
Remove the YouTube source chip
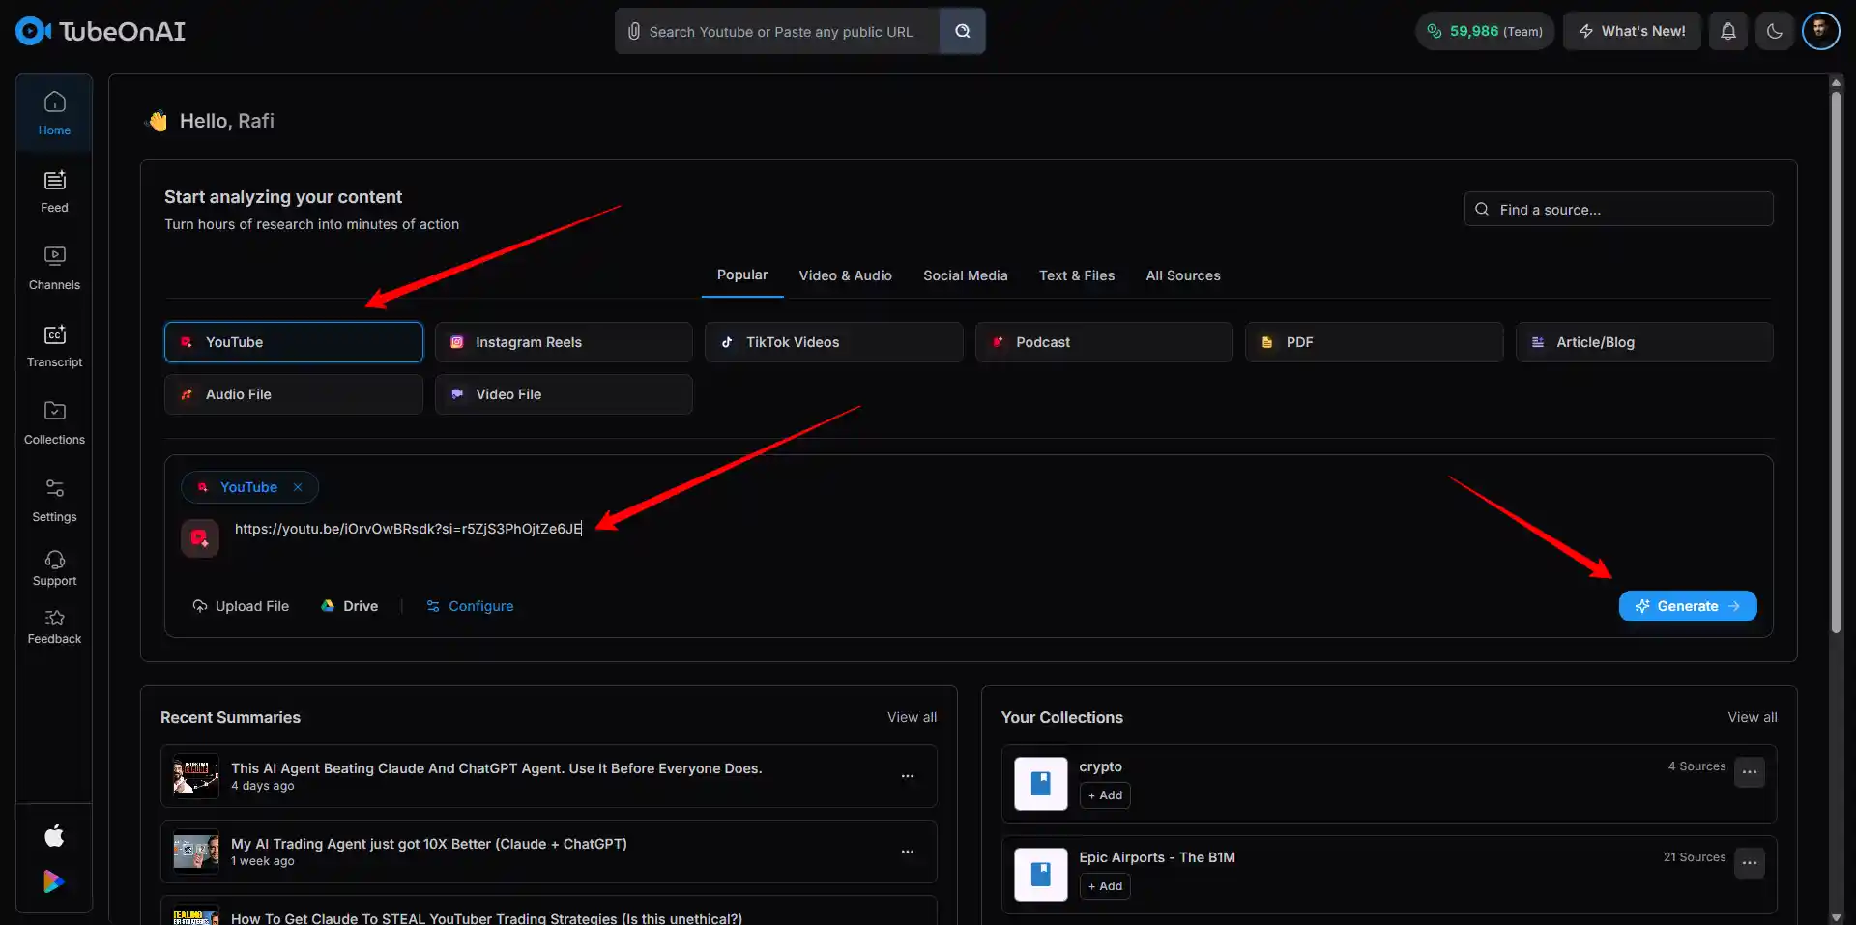pyautogui.click(x=298, y=487)
